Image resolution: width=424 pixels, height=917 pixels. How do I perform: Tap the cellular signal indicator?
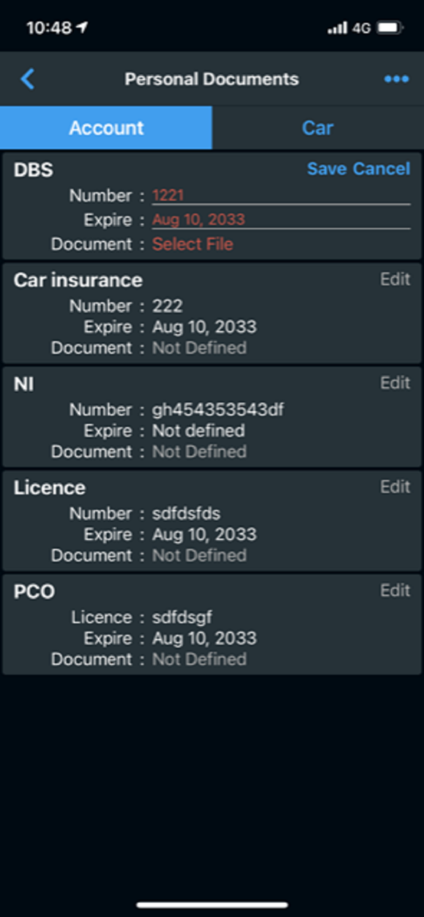coord(338,28)
